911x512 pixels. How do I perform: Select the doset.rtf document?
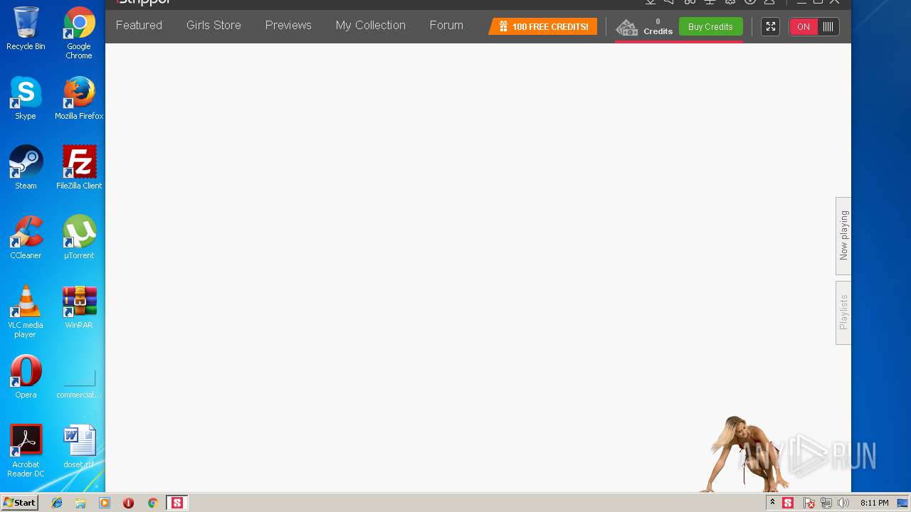pos(79,447)
